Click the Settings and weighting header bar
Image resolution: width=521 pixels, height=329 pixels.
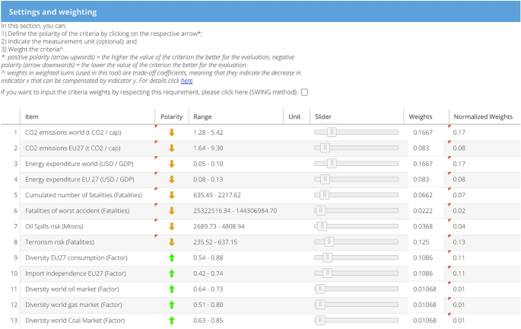click(x=260, y=13)
